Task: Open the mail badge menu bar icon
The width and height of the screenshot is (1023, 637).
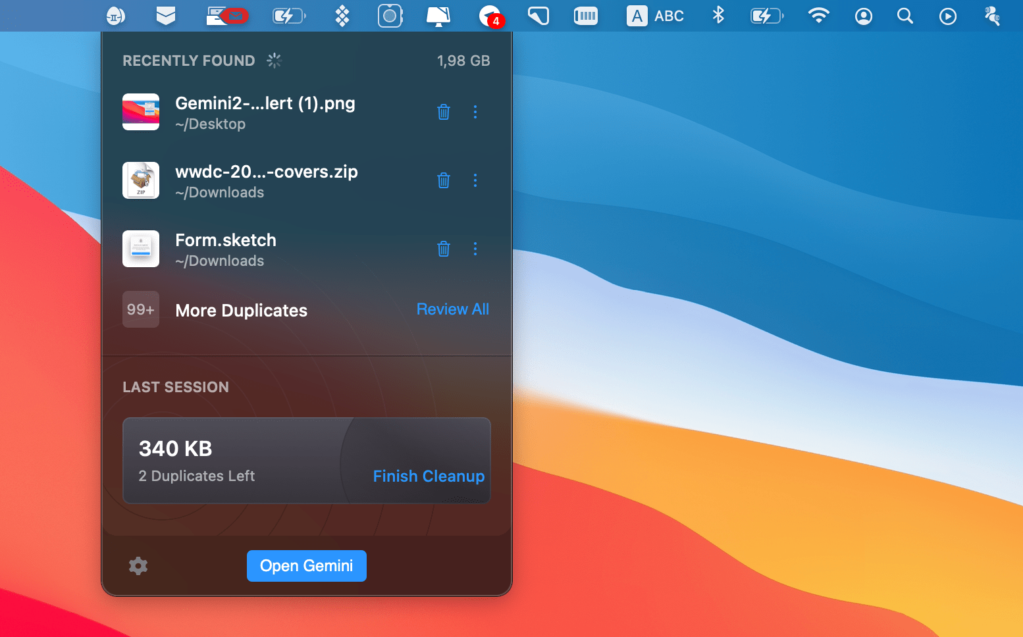Action: (x=227, y=16)
